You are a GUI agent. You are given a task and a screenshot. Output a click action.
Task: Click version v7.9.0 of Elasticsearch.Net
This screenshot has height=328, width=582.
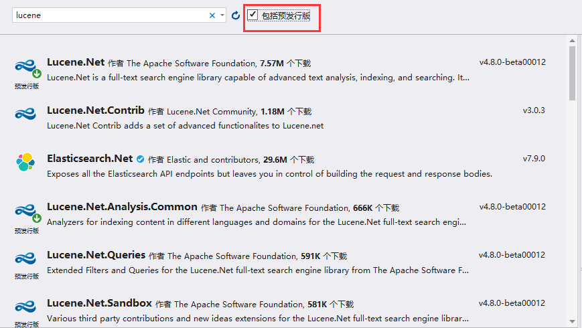click(534, 159)
